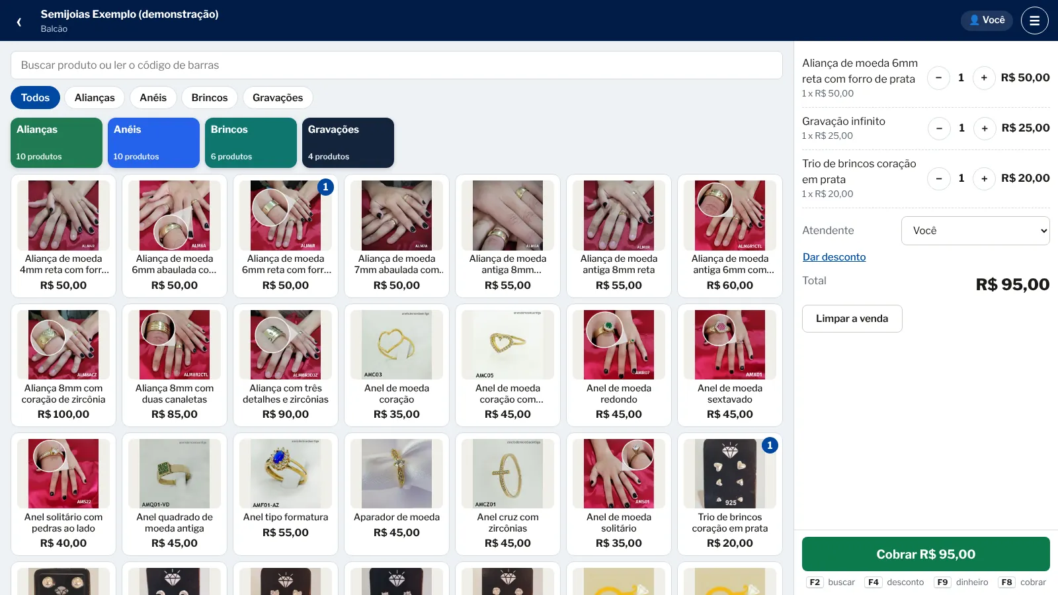Screen dimensions: 1058x595
Task: Add Anel quadrado de moeda antiga product
Action: coord(175,494)
